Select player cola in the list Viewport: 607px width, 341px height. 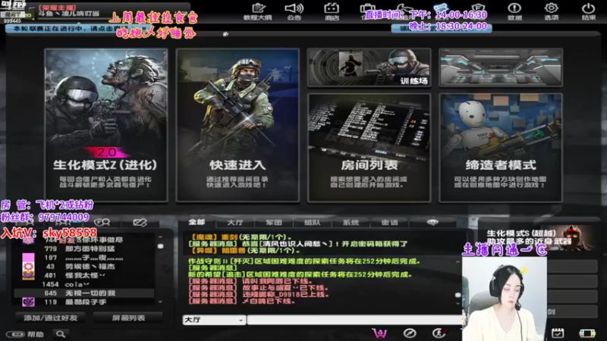click(84, 284)
